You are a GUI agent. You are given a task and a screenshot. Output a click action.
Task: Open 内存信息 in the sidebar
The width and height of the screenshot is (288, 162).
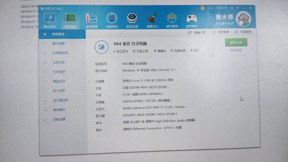(59, 72)
